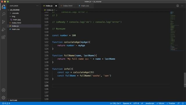Open main.css in the explorer
Image resolution: width=186 pixels, height=105 pixels.
(16, 29)
